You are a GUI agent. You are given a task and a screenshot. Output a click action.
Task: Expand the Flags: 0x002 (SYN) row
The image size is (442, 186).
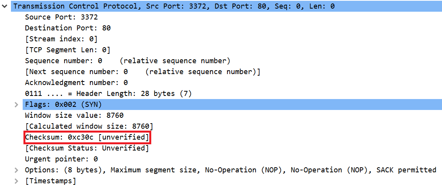coord(16,105)
